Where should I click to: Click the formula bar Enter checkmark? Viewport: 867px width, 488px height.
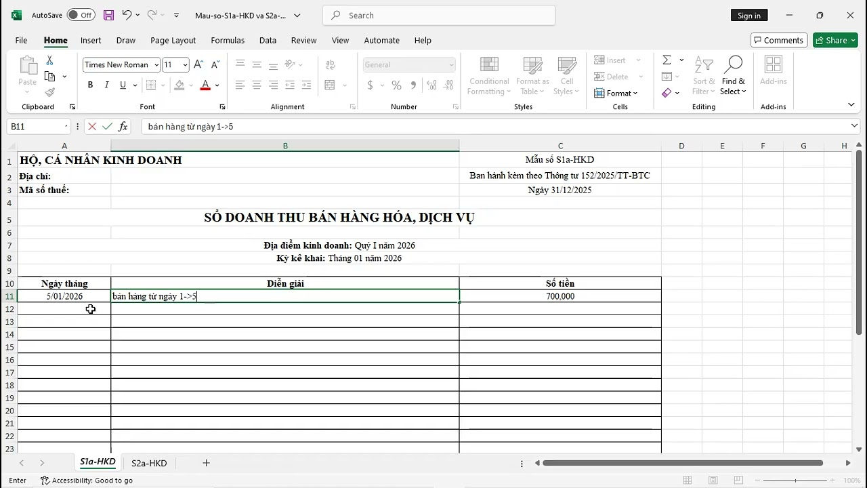(x=107, y=127)
